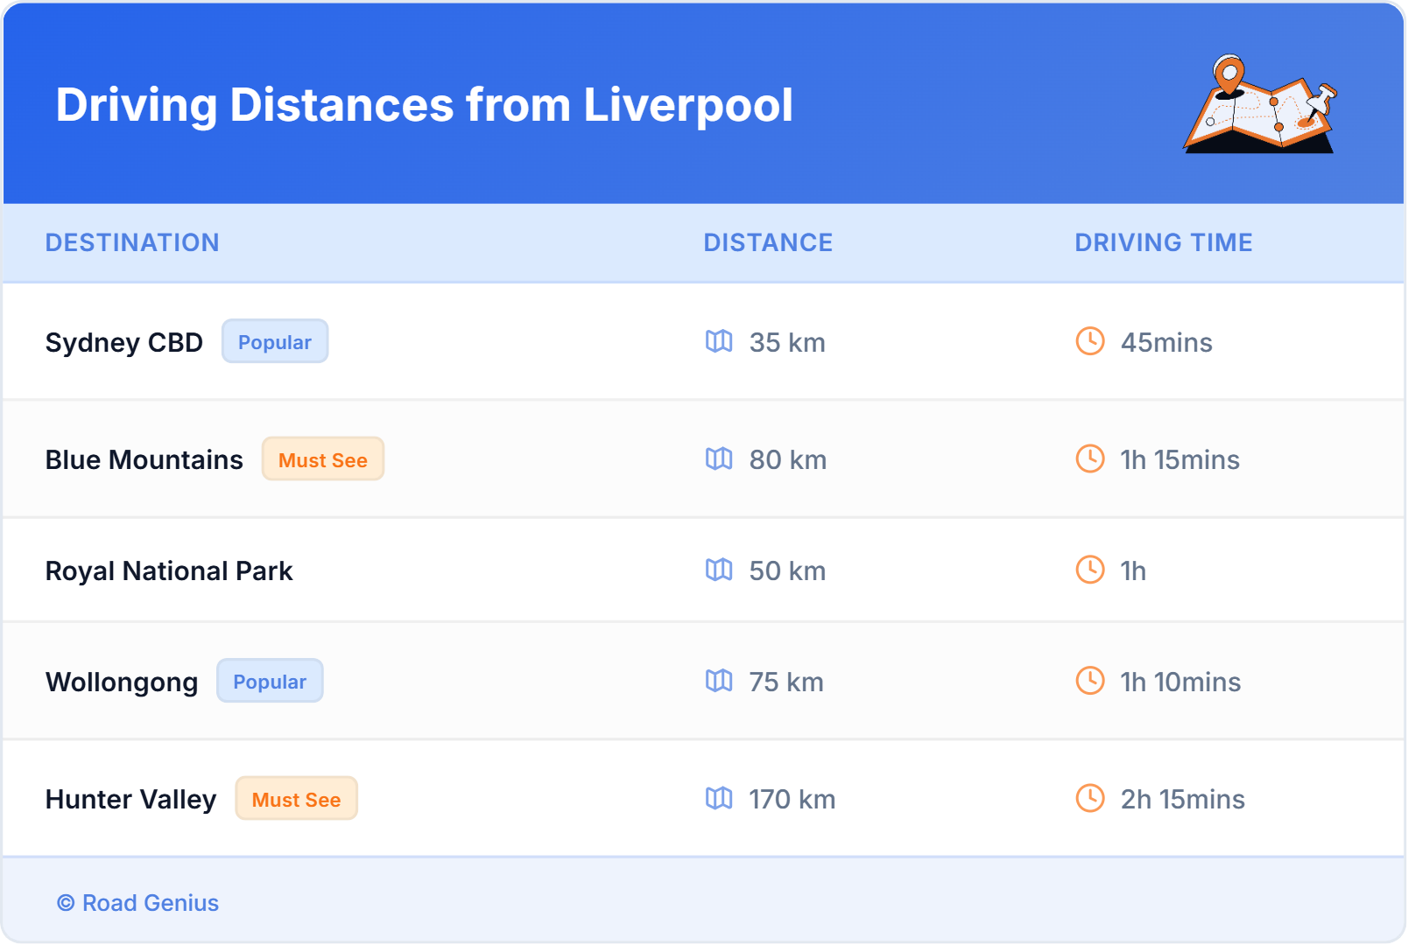The image size is (1408, 945).
Task: Click map icon beside 170 km
Action: click(719, 798)
